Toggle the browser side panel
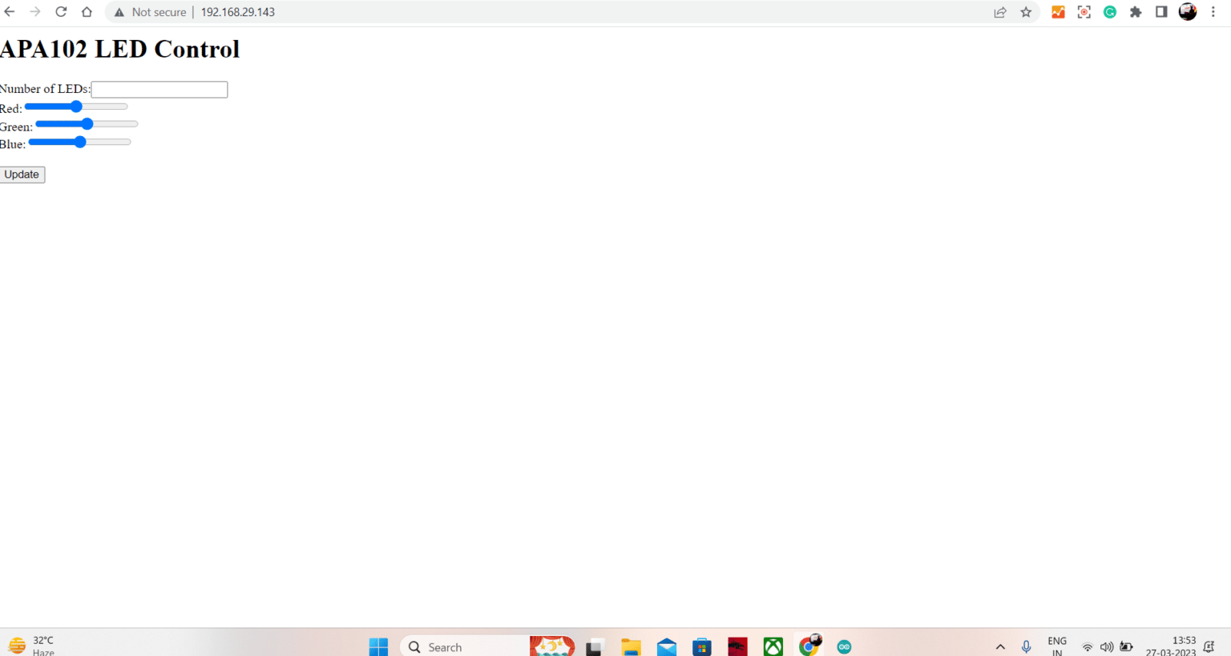Viewport: 1231px width, 656px height. [1161, 12]
